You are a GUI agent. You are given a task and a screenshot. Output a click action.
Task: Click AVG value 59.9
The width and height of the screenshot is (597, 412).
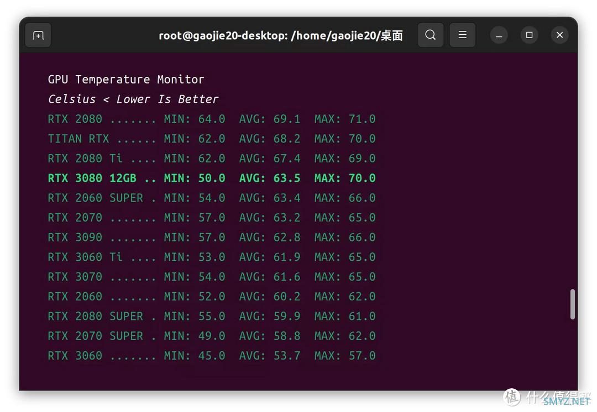click(x=287, y=316)
